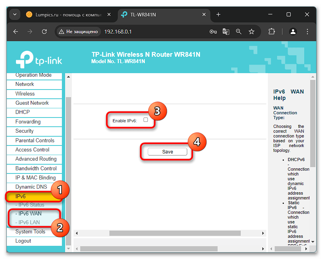Open the Security menu
323x259 pixels.
(34, 131)
